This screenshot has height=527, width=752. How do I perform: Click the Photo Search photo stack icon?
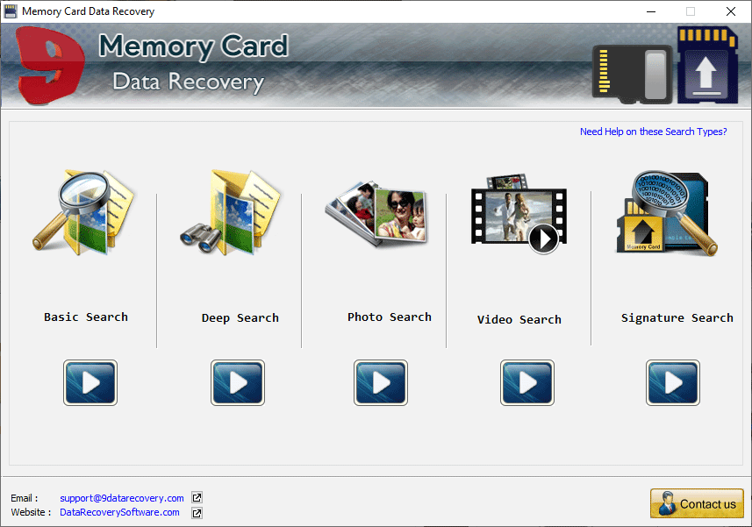[x=376, y=211]
